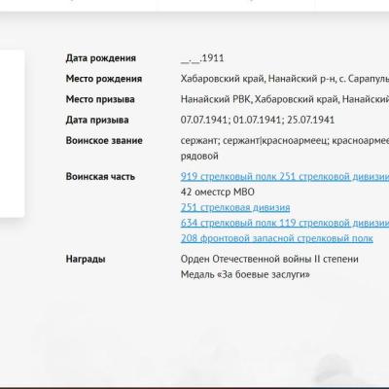Select the Награды label
This screenshot has width=389, height=389.
pos(86,260)
